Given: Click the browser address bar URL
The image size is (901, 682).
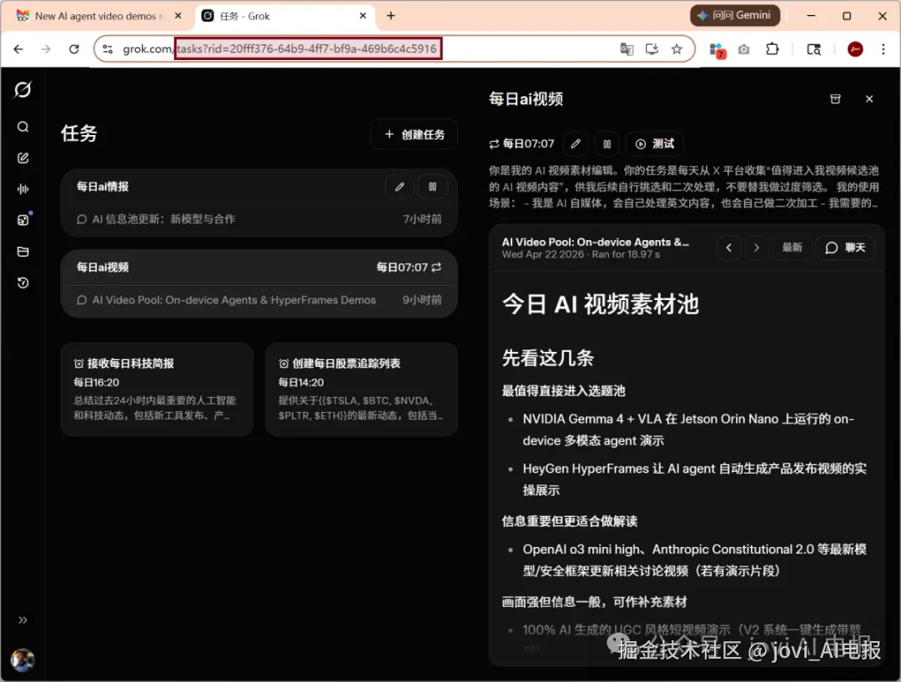Looking at the screenshot, I should pyautogui.click(x=279, y=49).
